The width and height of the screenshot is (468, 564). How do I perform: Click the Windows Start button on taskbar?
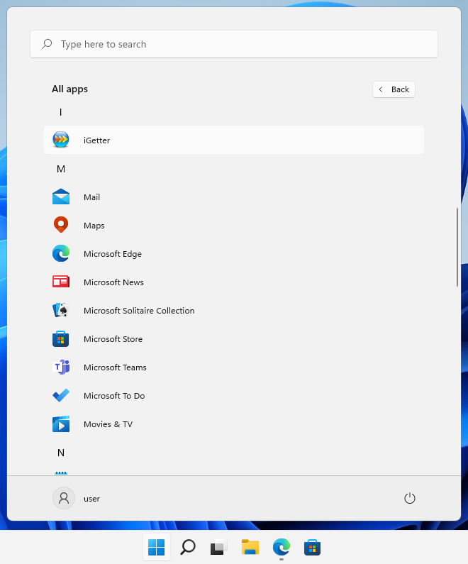pos(157,547)
